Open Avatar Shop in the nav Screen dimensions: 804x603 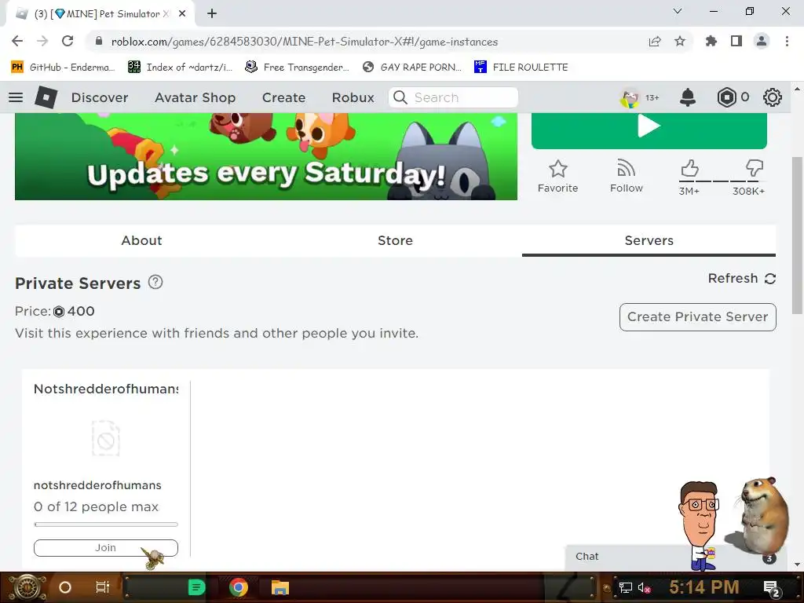(x=195, y=97)
